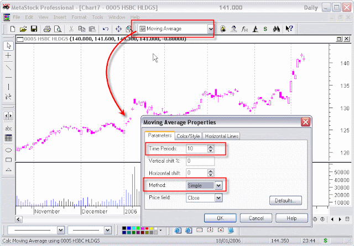Viewport: 354px width, 246px height.
Task: Switch to the Horizontal Lines tab
Action: click(221, 136)
